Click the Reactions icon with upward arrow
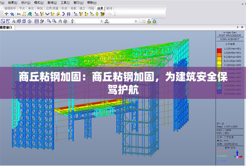Image resolution: width=246 pixels, height=166 pixels. (x=6, y=14)
